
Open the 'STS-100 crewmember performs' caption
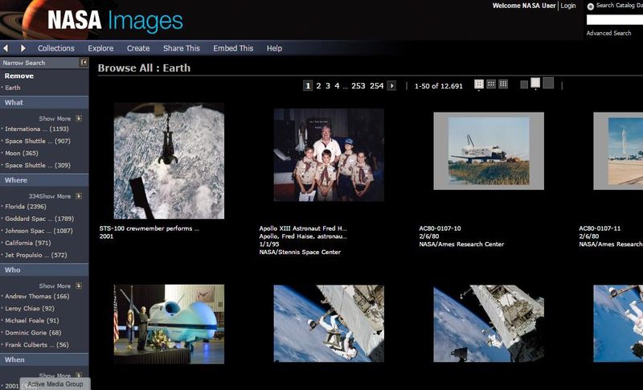[x=149, y=228]
